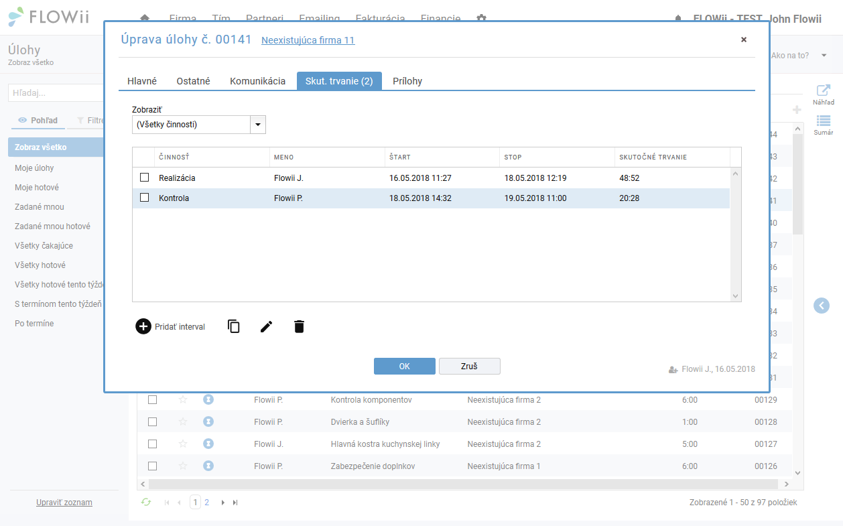Select the Zadané mnou hotové view
Screen dimensions: 843x526
pyautogui.click(x=52, y=226)
